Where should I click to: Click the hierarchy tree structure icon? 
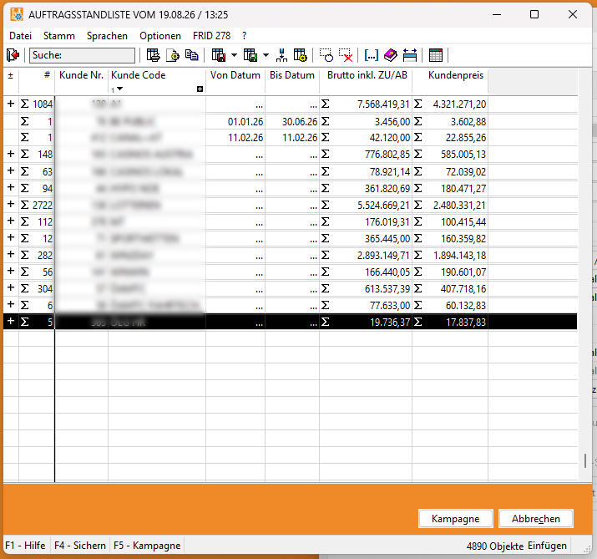click(x=281, y=55)
